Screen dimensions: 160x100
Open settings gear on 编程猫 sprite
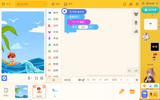(x=35, y=87)
